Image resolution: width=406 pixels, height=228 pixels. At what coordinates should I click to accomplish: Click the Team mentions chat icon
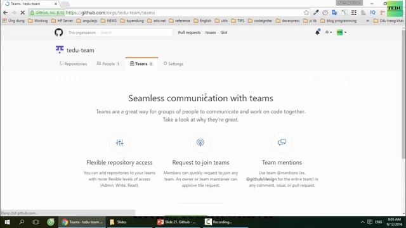(282, 142)
